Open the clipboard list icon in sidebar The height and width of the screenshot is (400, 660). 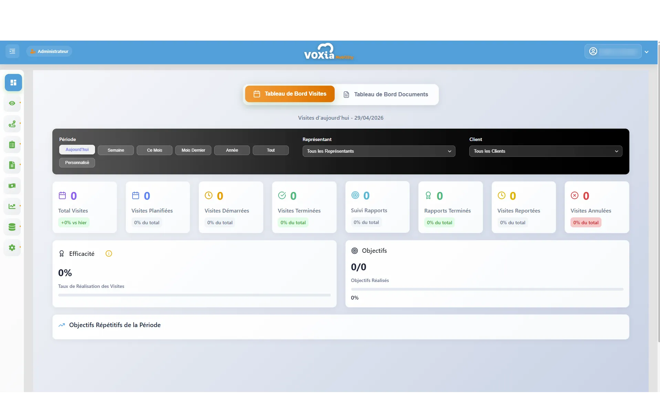point(12,144)
